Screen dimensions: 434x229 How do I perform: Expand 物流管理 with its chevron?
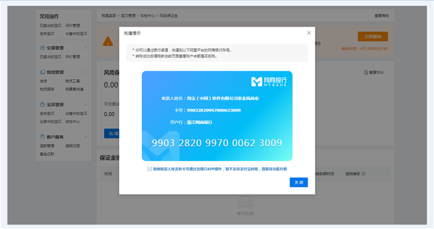pyautogui.click(x=86, y=72)
